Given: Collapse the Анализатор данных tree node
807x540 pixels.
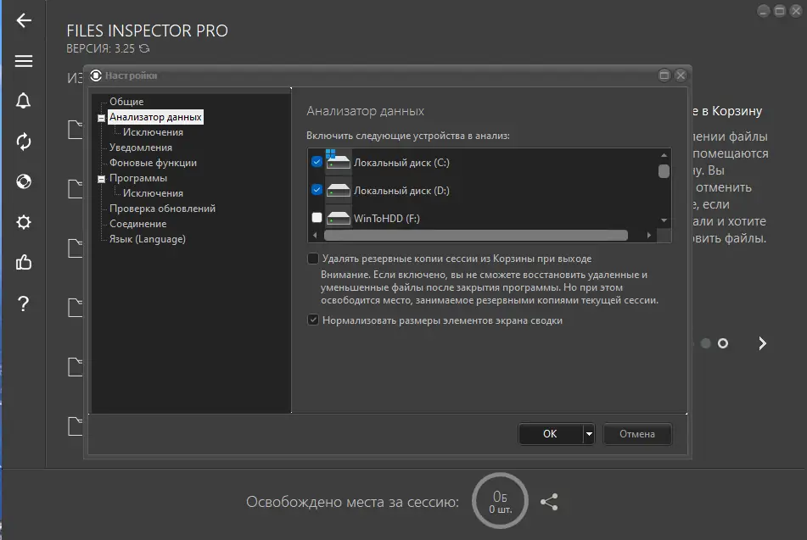Looking at the screenshot, I should pos(101,119).
